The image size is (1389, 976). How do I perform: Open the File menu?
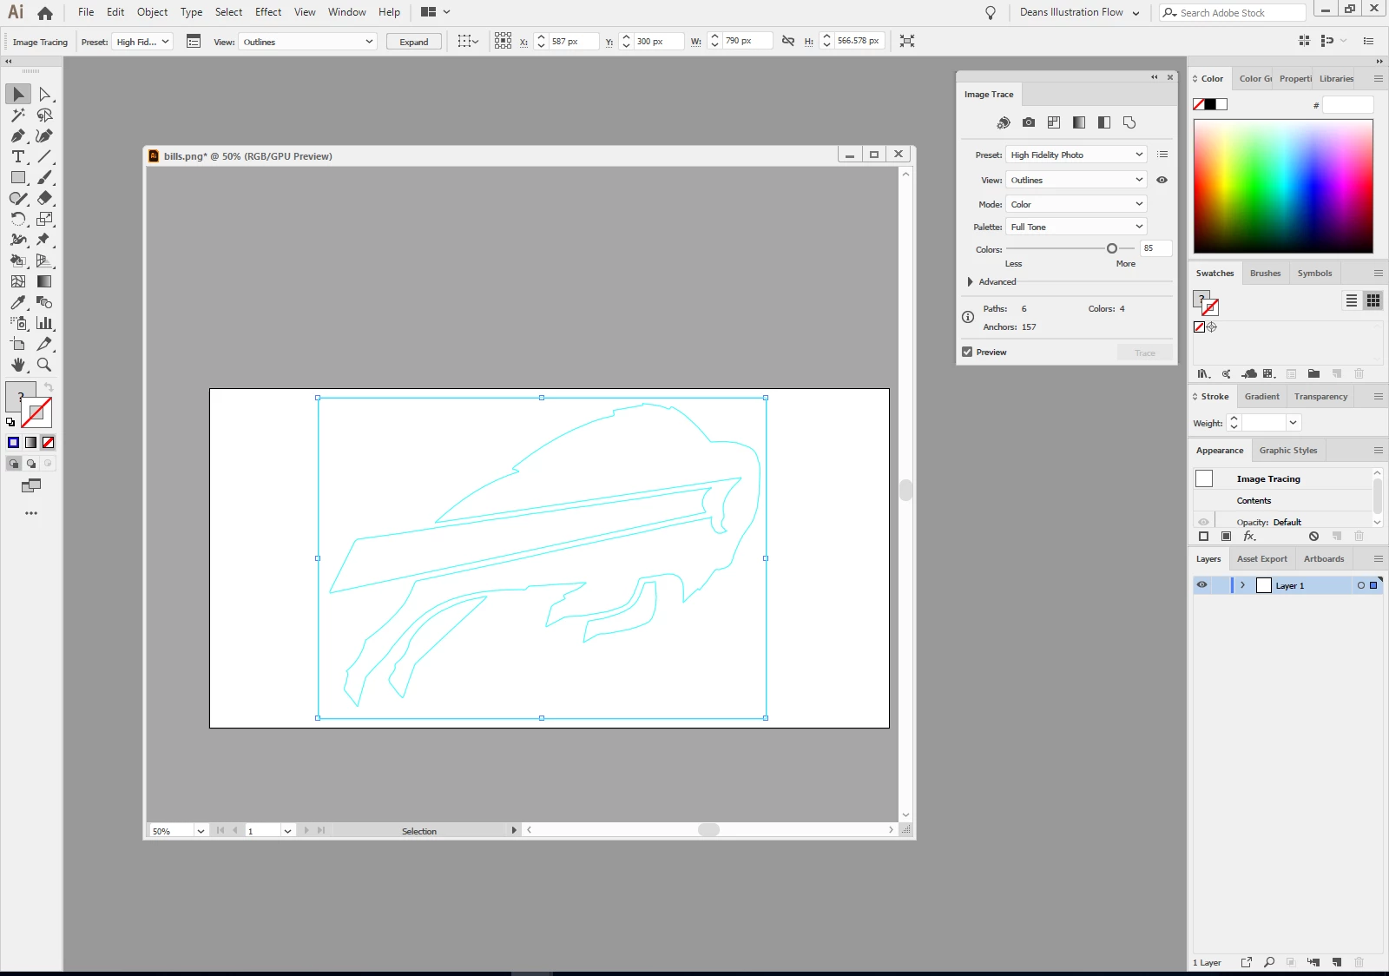pos(86,12)
